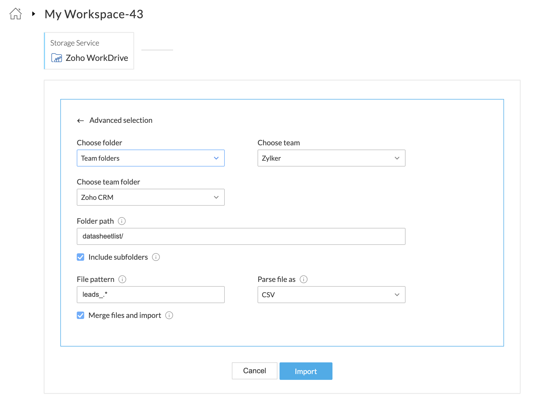Click the home icon in breadcrumb
The image size is (540, 405).
(16, 14)
